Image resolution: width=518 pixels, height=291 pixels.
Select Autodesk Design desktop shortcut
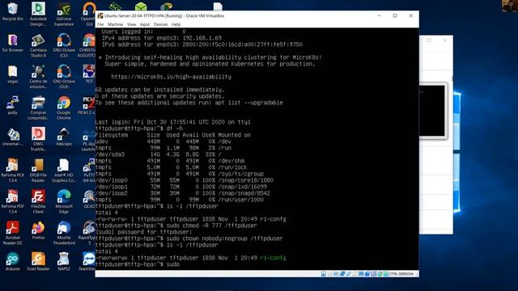[38, 14]
